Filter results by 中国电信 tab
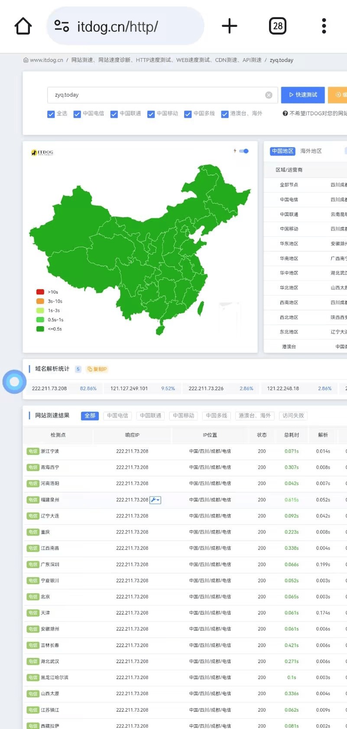347x729 pixels. point(117,415)
